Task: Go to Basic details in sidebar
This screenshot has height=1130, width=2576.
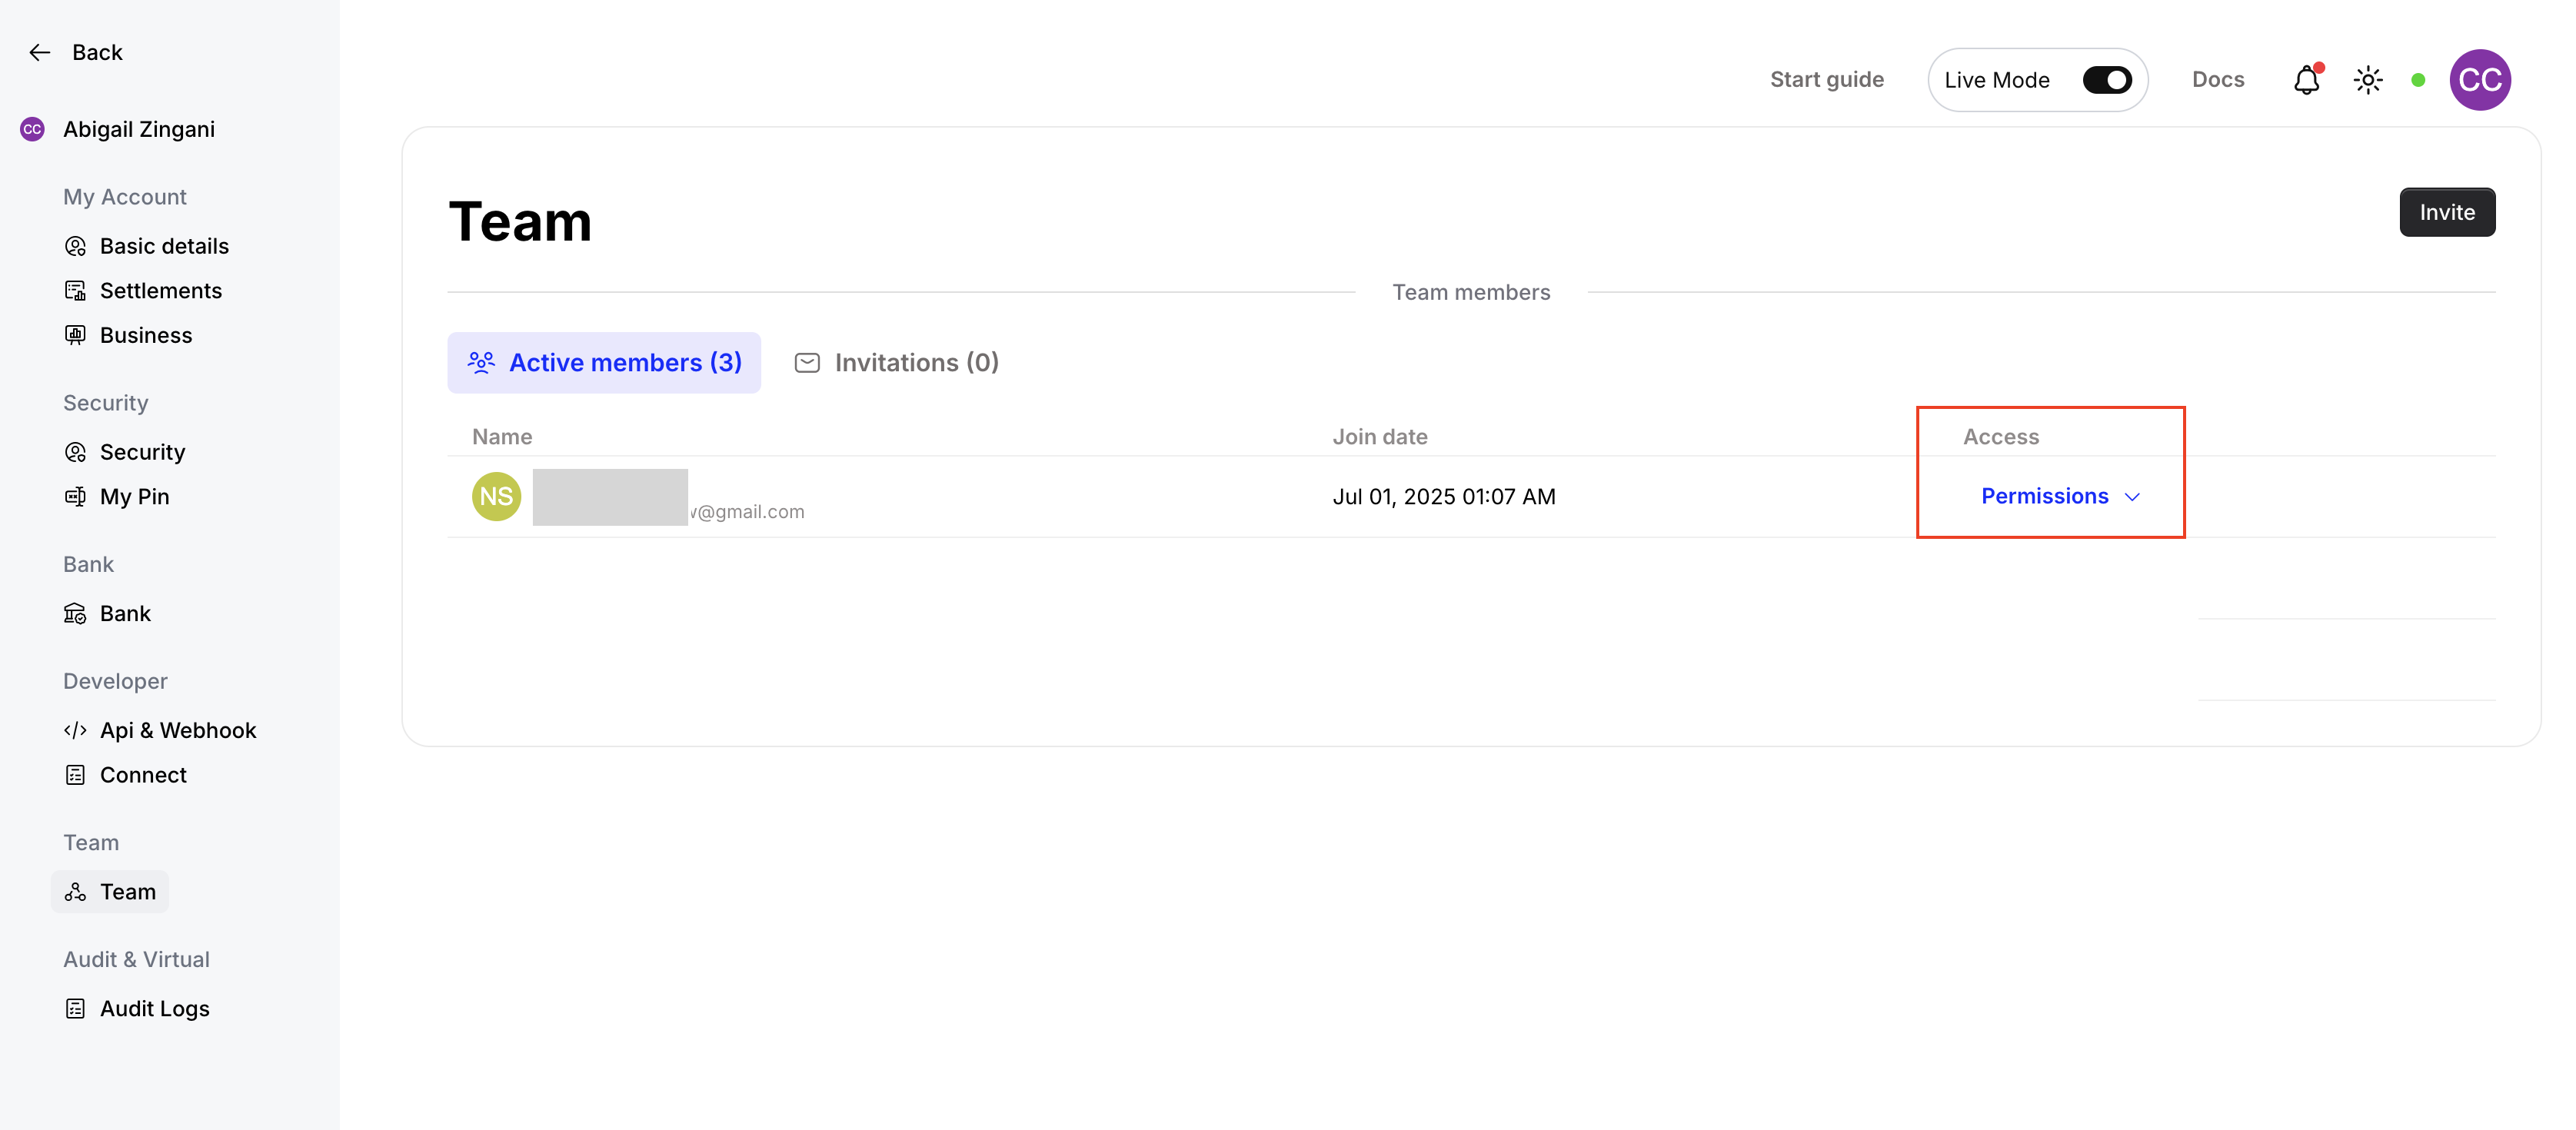Action: pos(164,246)
